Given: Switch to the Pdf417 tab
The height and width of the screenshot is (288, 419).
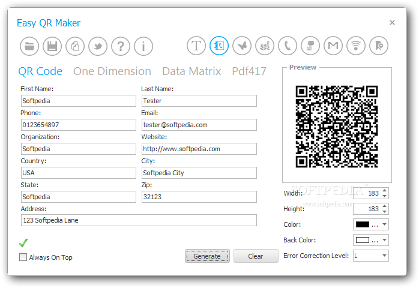Looking at the screenshot, I should [249, 71].
